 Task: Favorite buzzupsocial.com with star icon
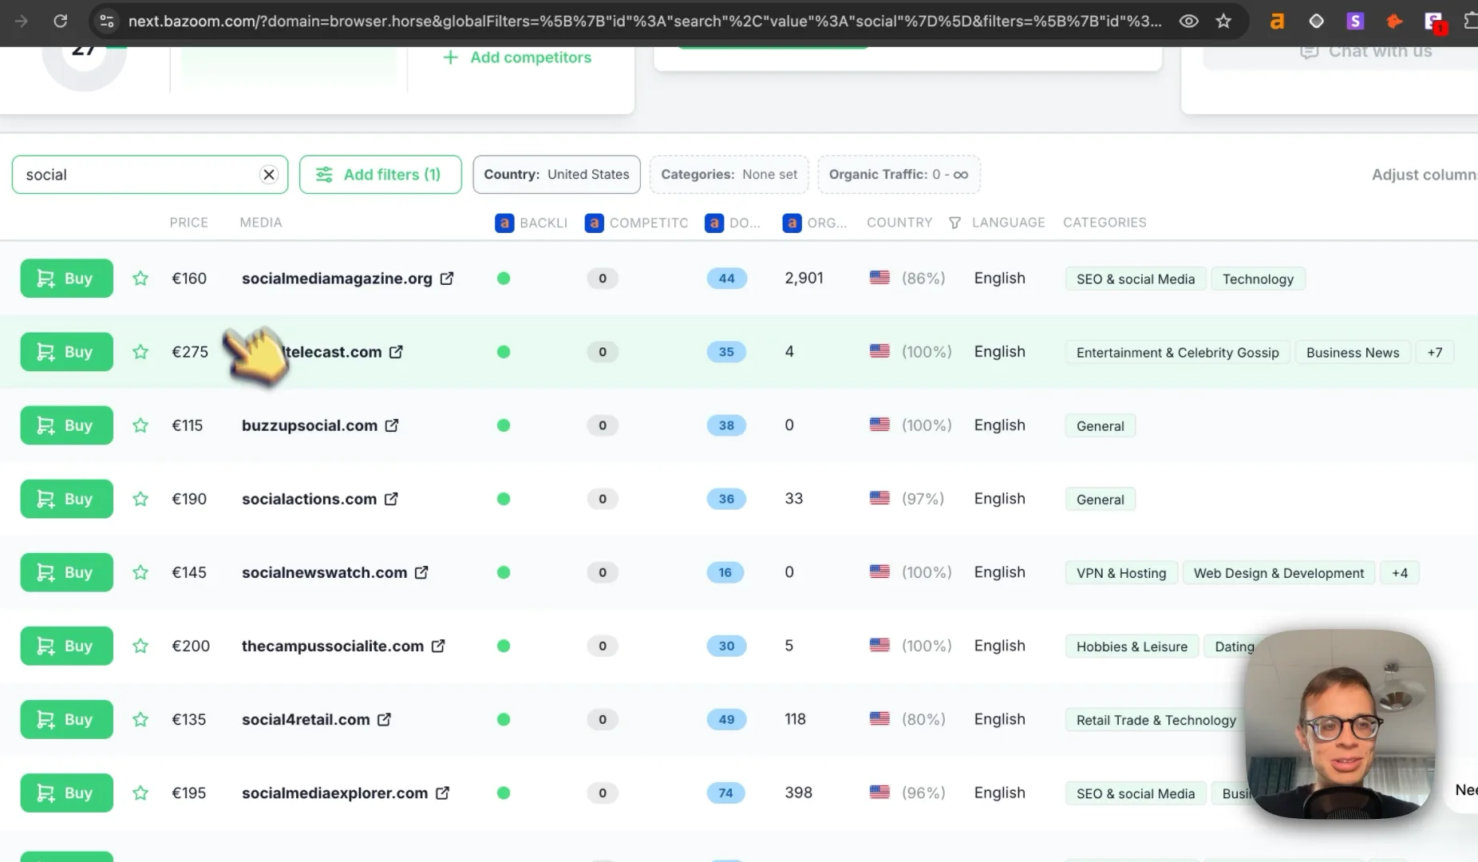(x=140, y=425)
